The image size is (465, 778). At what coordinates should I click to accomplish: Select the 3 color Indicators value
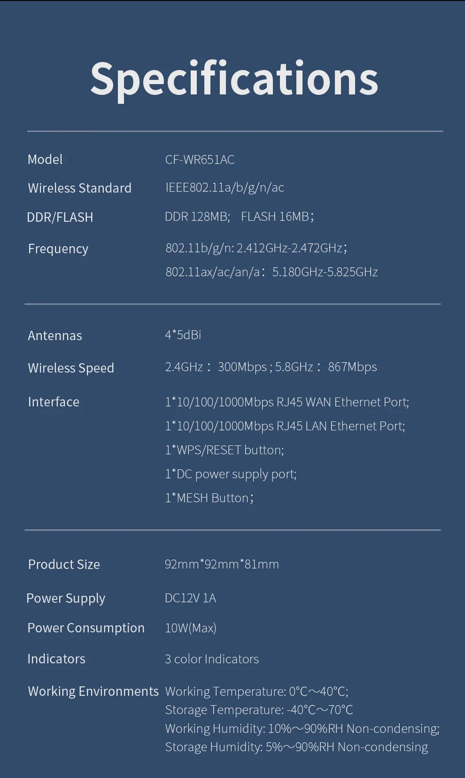coord(211,659)
